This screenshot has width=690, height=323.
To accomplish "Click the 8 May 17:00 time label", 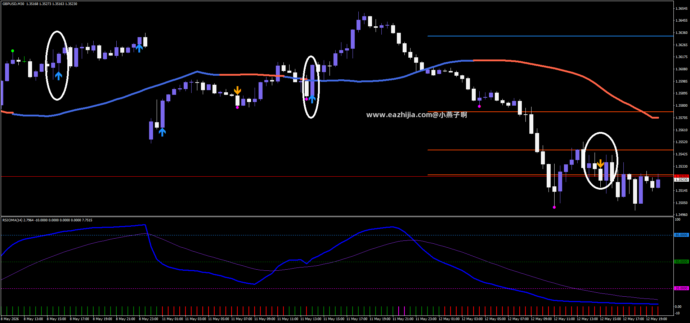I will pos(79,319).
